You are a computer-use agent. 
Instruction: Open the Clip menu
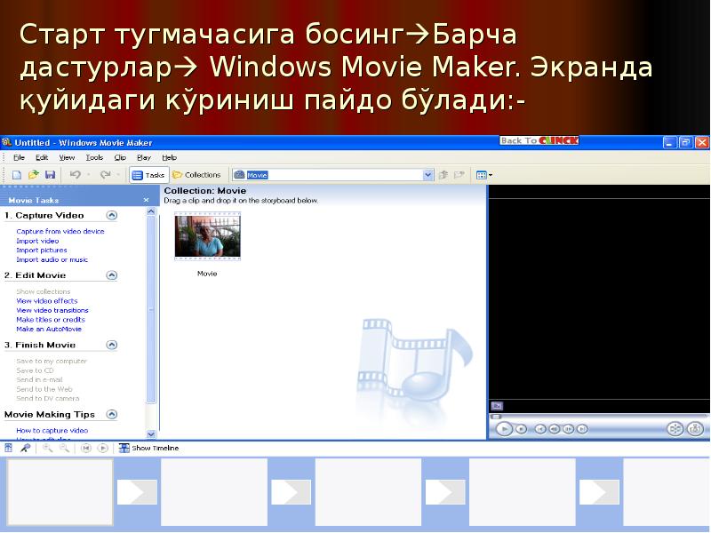tap(120, 157)
